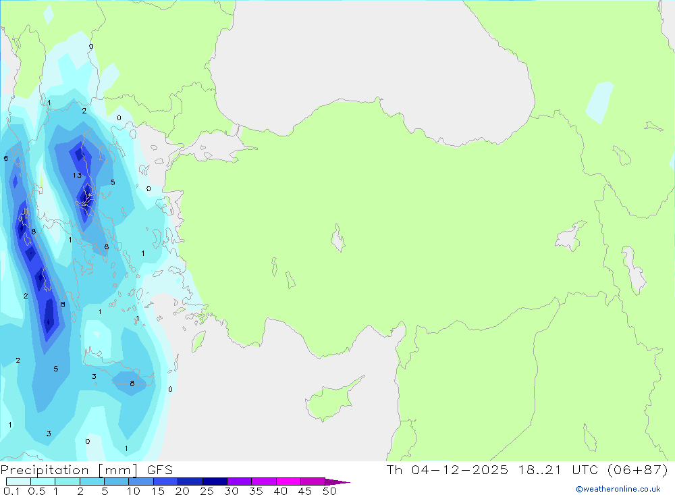This screenshot has width=675, height=495.
Task: Click the 0.1–0.5 mm legend color box
Action: pyautogui.click(x=18, y=481)
